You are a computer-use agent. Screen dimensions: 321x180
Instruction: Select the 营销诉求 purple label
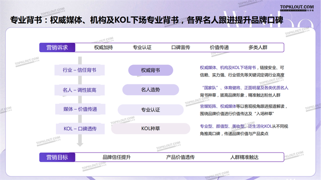[x=57, y=48]
